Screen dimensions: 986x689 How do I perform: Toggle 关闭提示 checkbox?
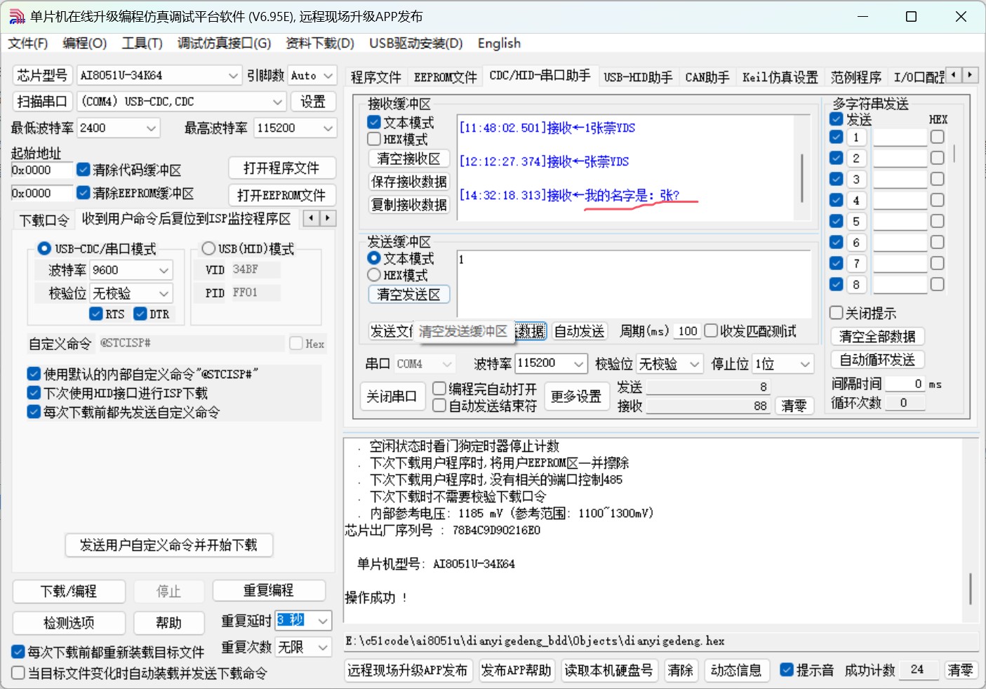(837, 313)
